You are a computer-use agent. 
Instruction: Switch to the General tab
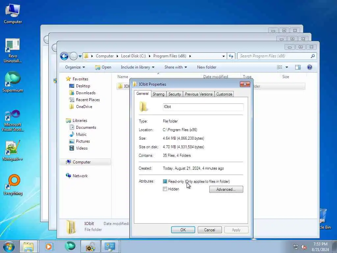coord(142,94)
